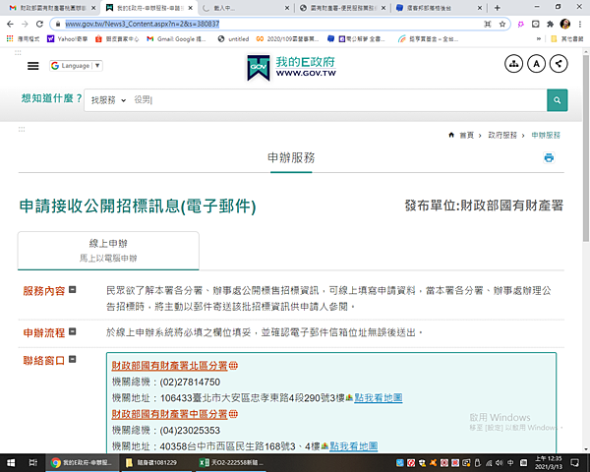Open the browser extensions puzzle icon
590x472 pixels.
550,24
